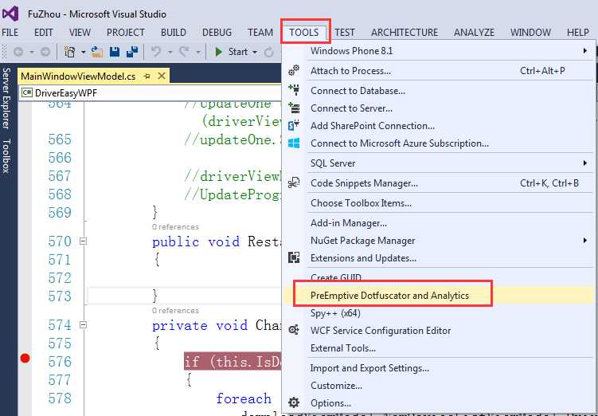
Task: Choose Connect to Database menu entry
Action: tap(439, 91)
